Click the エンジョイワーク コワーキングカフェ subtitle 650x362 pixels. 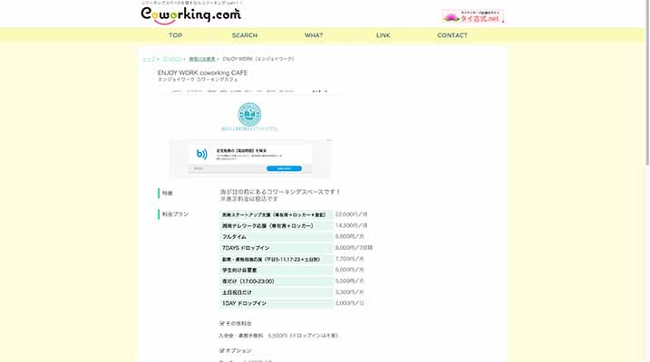coord(198,80)
